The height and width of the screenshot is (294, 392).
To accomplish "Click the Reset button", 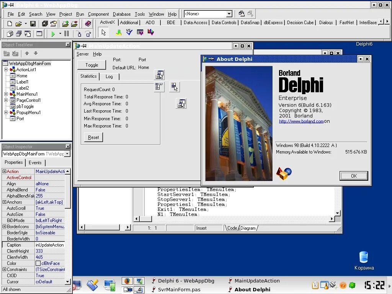I will (x=93, y=137).
